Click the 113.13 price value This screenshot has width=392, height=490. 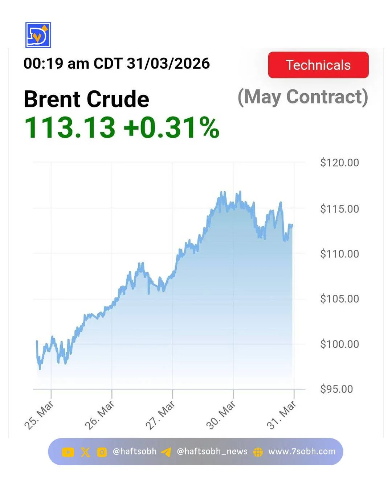(x=70, y=127)
